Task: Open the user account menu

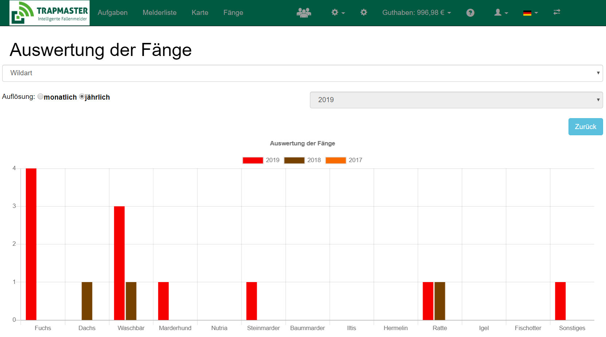Action: click(x=501, y=13)
